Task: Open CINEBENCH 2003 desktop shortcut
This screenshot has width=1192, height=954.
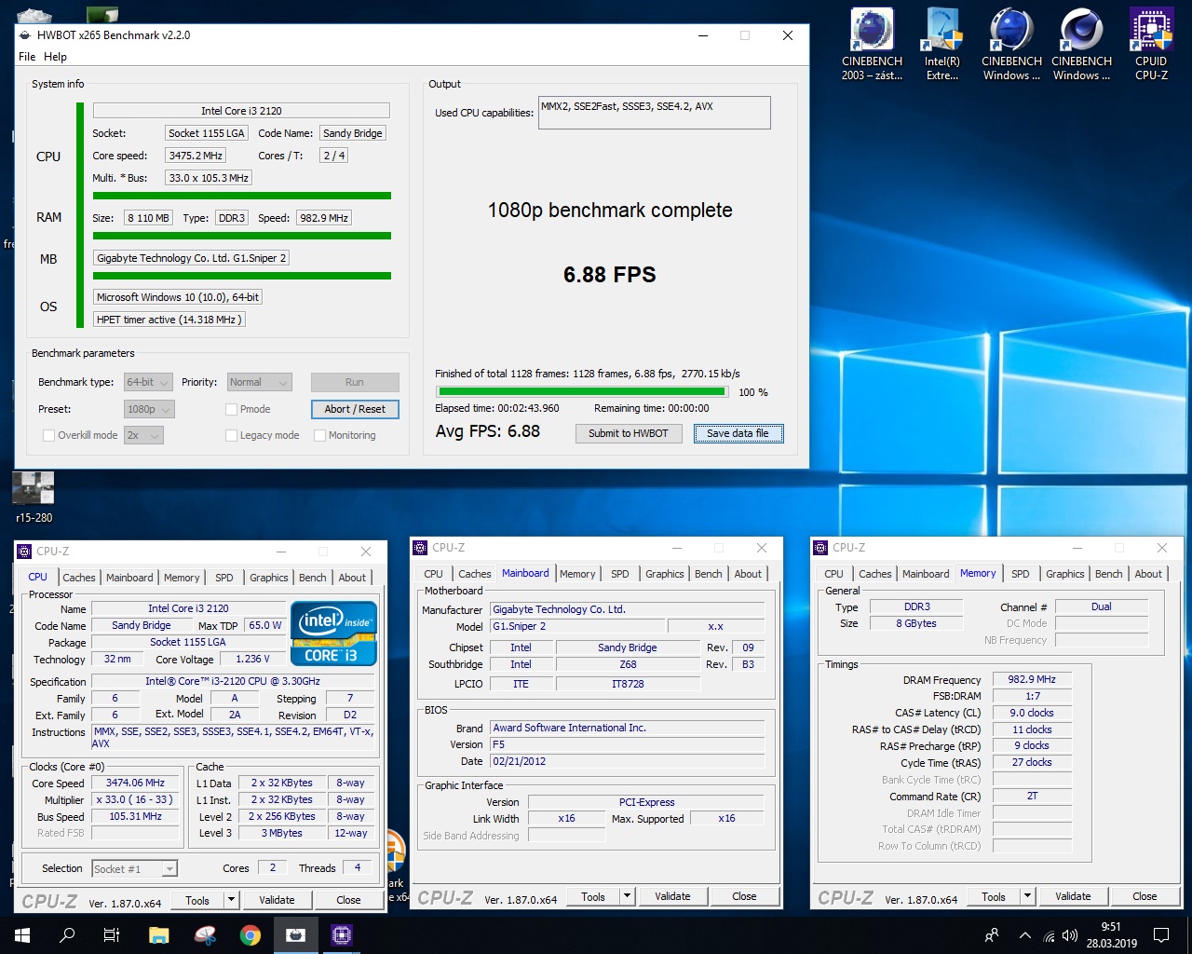Action: (x=872, y=44)
